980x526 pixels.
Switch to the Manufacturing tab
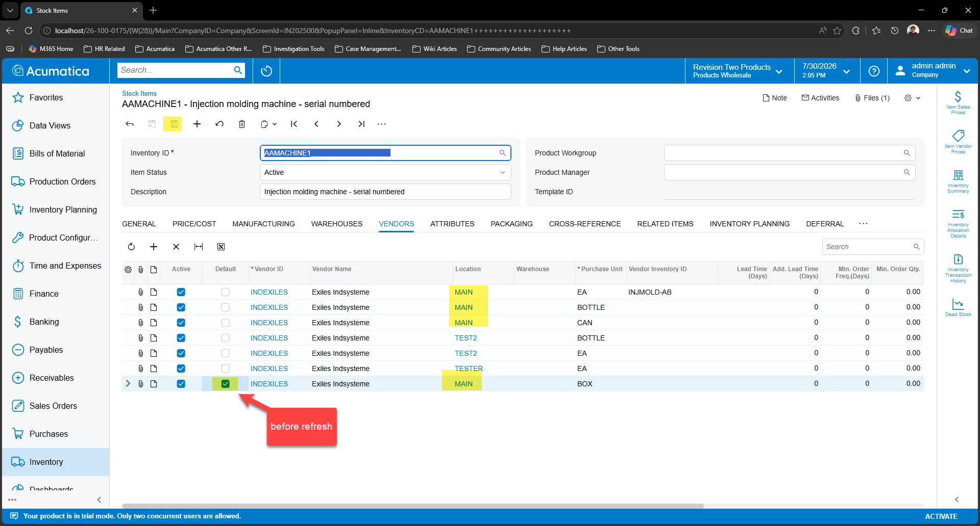(263, 224)
